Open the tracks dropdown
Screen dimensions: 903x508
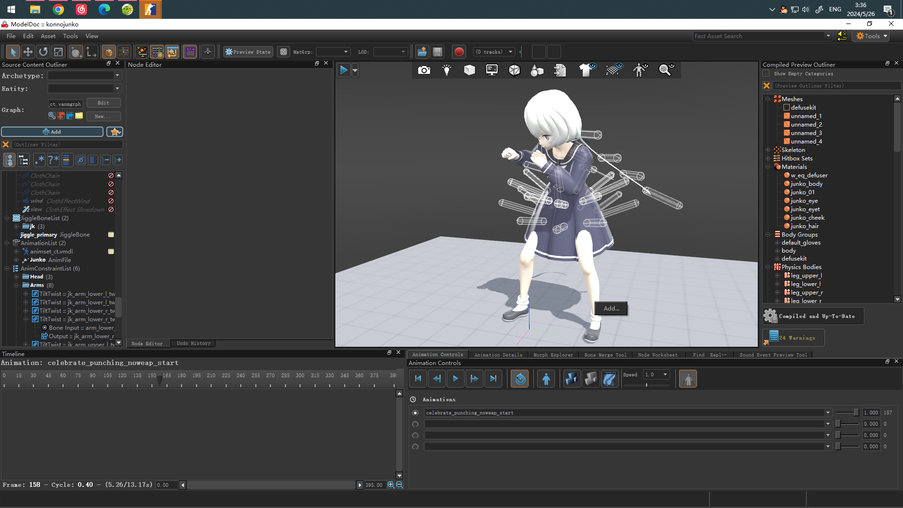point(494,52)
